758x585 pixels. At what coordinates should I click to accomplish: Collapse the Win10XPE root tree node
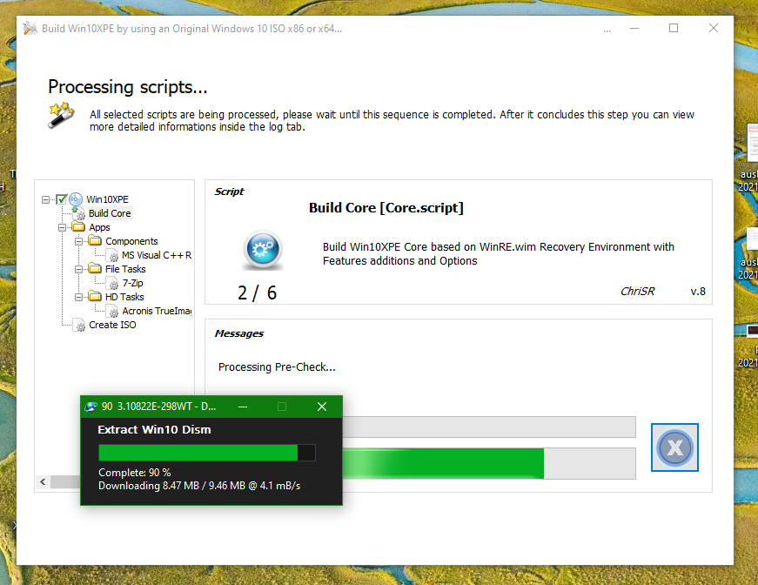45,199
